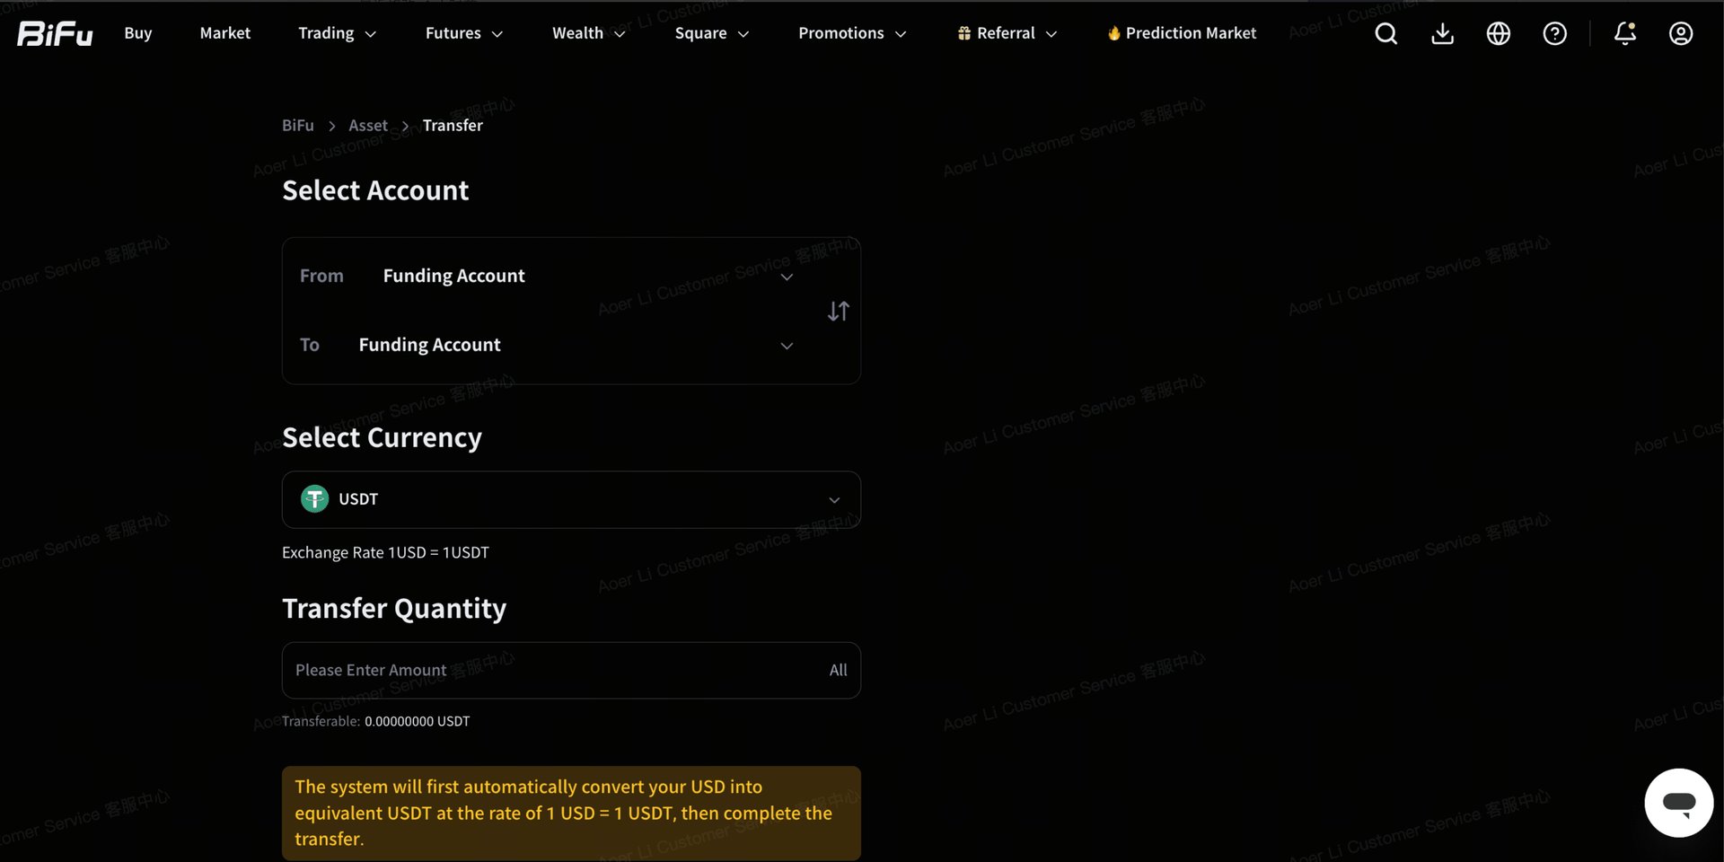Screen dimensions: 1724x862
Task: Open Buy in the top navigation
Action: (x=138, y=33)
